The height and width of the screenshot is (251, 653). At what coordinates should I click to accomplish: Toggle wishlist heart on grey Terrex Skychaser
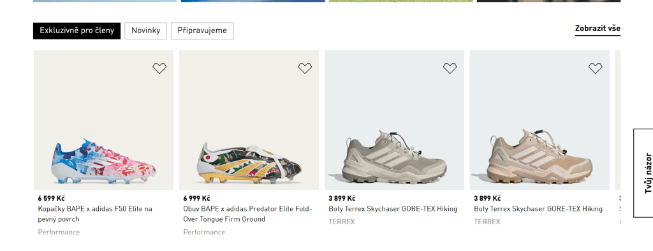[x=450, y=68]
